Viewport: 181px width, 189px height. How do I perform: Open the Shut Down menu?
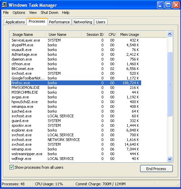(x=49, y=13)
